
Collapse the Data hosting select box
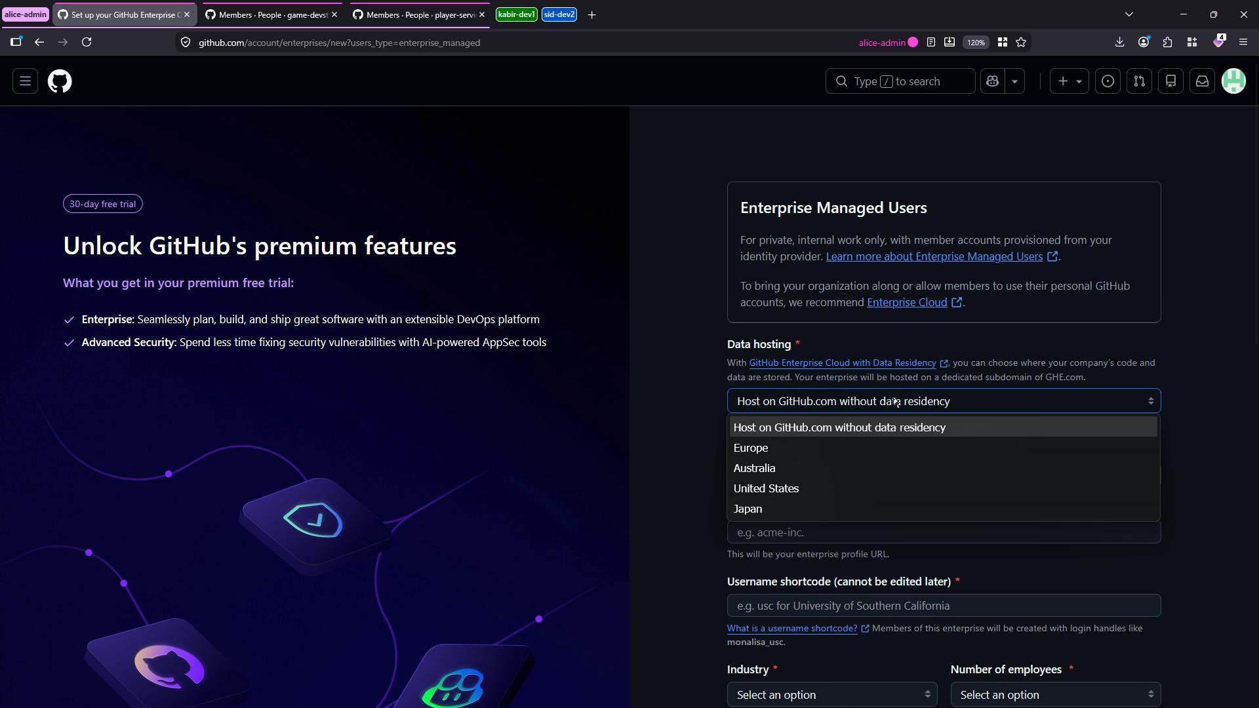(944, 401)
